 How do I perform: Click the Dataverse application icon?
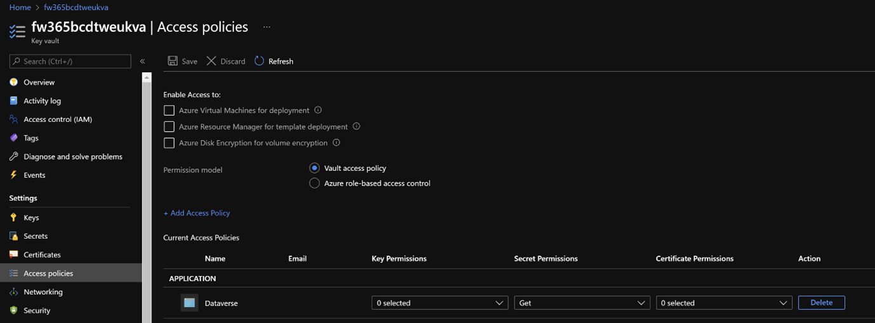pyautogui.click(x=189, y=303)
